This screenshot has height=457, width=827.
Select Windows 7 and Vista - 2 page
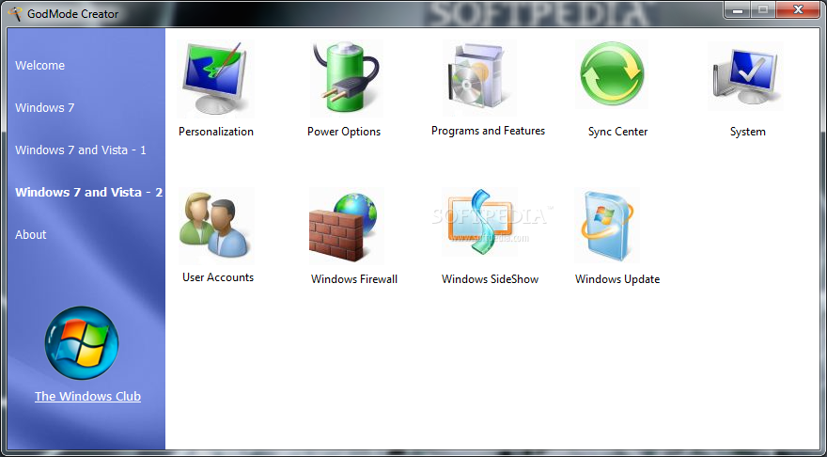coord(88,192)
